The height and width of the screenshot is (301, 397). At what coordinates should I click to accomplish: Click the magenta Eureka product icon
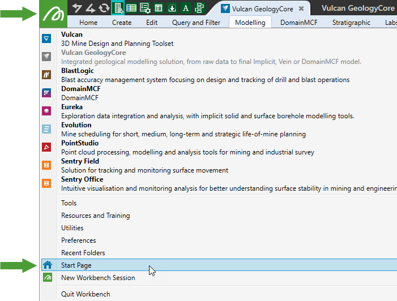coord(46,111)
